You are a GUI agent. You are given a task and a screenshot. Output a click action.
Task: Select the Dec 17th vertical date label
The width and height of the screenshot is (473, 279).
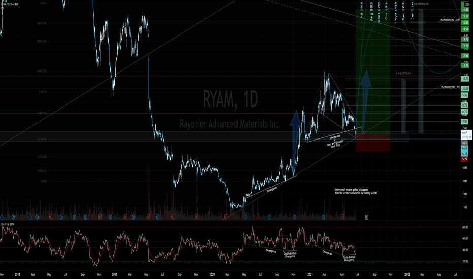[403, 11]
